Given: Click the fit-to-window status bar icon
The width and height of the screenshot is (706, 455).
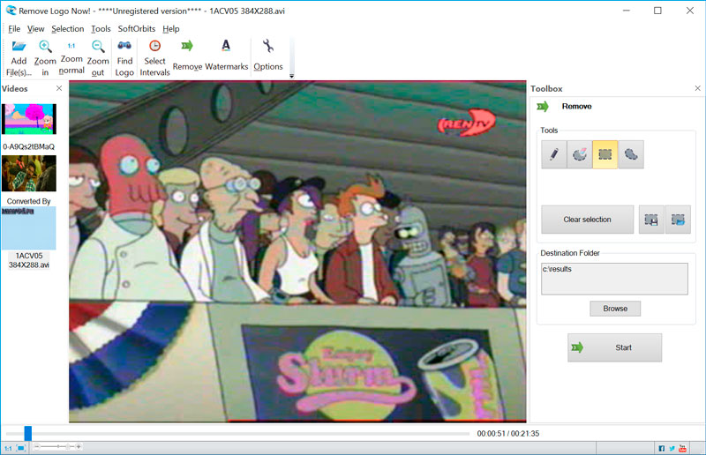Looking at the screenshot, I should (20, 448).
